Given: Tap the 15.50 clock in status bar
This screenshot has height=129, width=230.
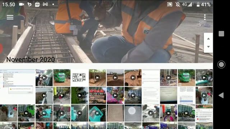Looking at the screenshot, I should (x=9, y=4).
